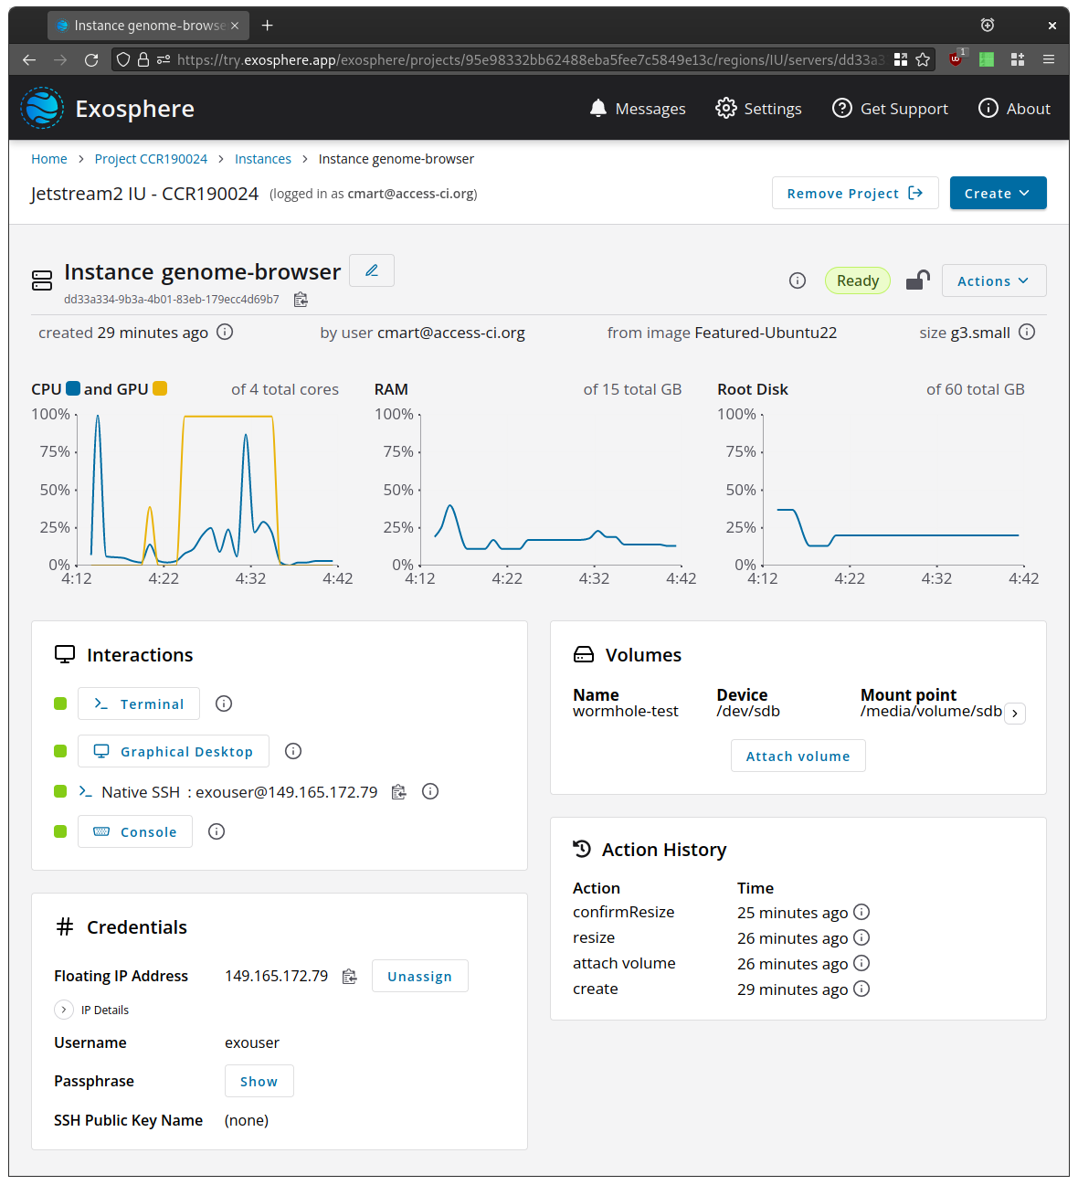The width and height of the screenshot is (1078, 1185).
Task: Click the About info icon
Action: tap(988, 109)
